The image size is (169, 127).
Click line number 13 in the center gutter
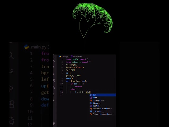coord(62,92)
